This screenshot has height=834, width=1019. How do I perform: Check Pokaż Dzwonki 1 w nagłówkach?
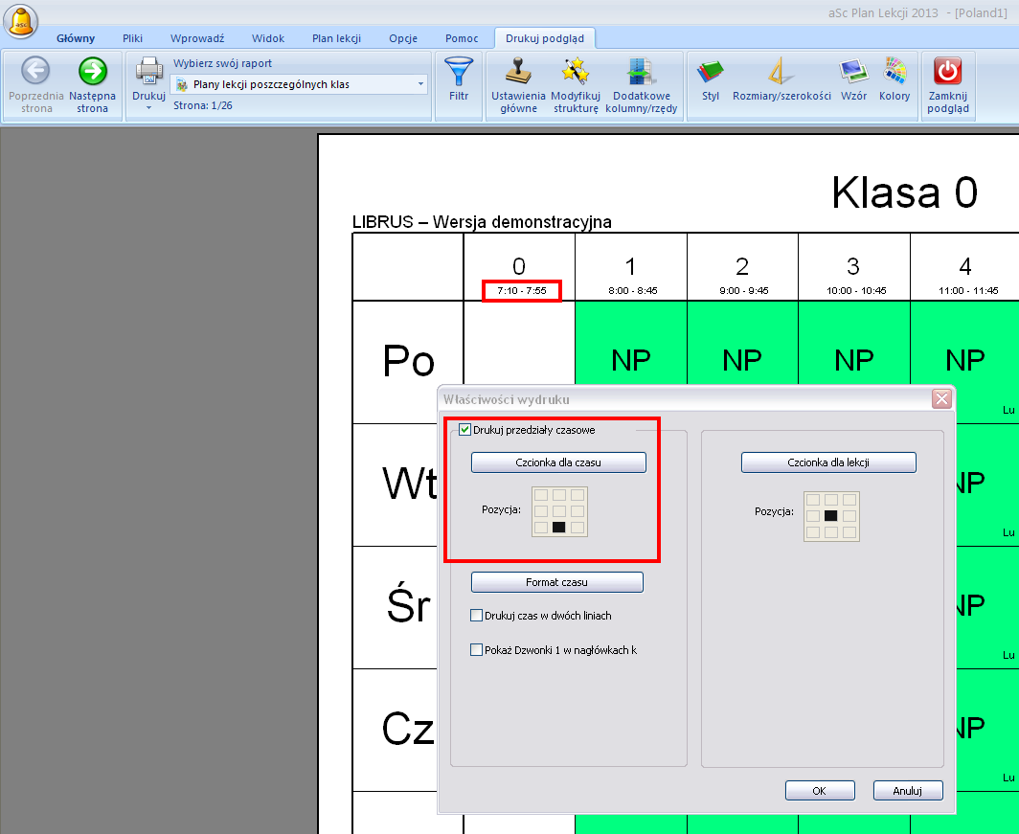point(477,650)
